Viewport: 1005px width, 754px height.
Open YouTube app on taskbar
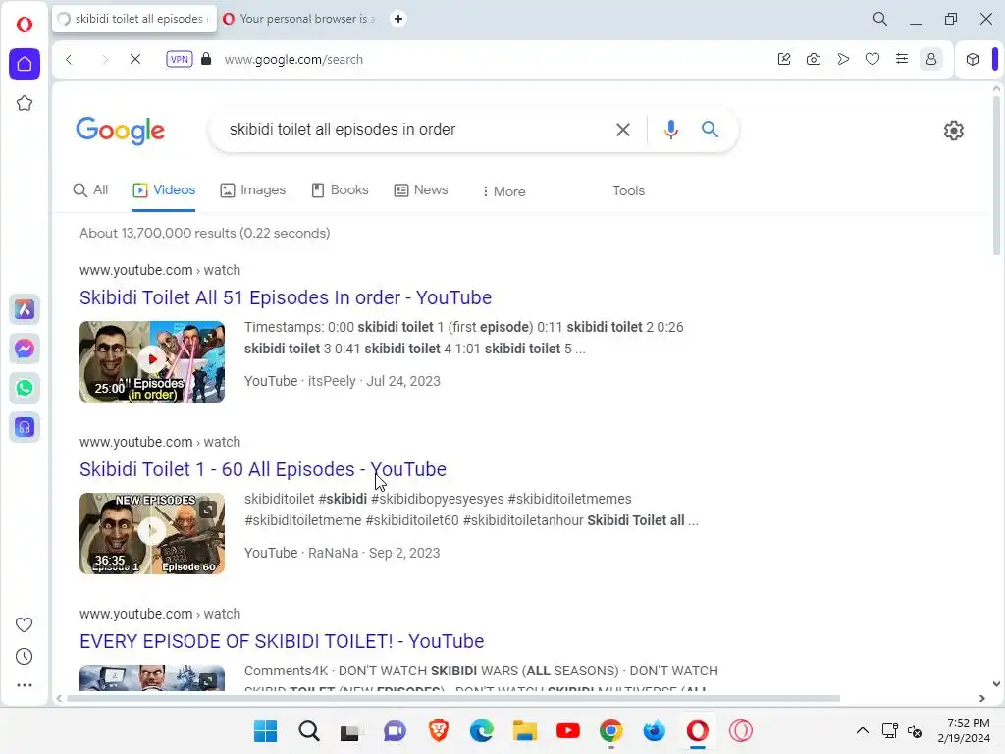[568, 730]
